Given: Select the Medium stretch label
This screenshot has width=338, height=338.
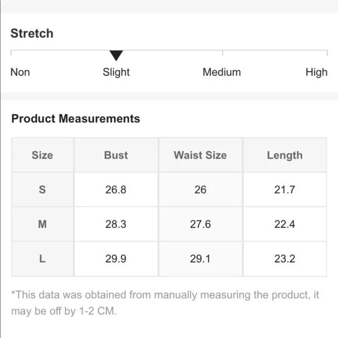Looking at the screenshot, I should [221, 72].
